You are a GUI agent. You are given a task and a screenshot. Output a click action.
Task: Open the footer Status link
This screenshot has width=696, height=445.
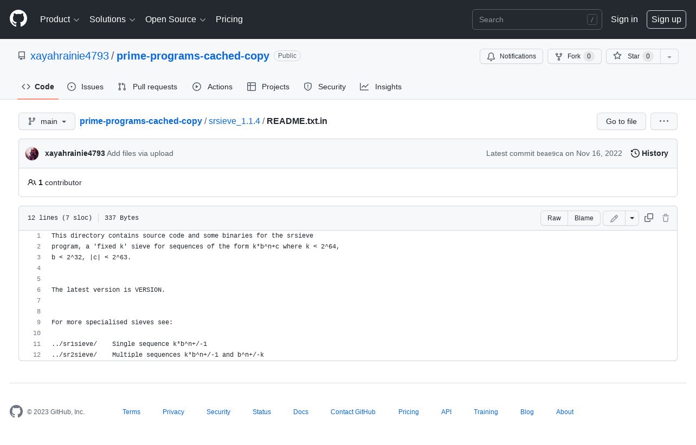tap(262, 412)
